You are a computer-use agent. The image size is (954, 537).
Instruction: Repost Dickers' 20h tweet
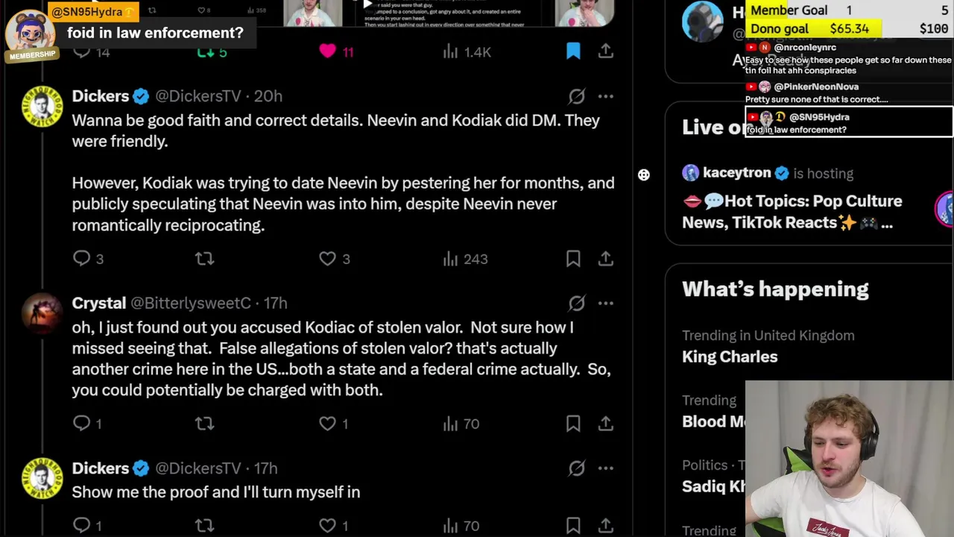point(204,259)
